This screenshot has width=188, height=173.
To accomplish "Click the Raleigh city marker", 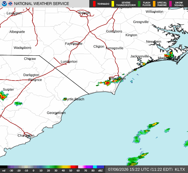I will (84, 14).
